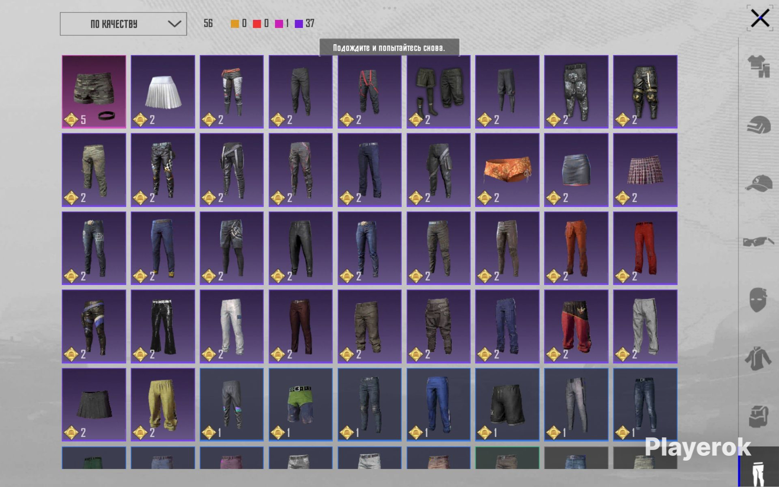Close the inventory with the X button
The image size is (779, 487).
[x=760, y=19]
